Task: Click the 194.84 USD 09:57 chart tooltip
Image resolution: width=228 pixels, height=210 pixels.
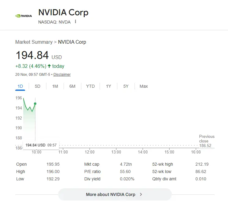Action: point(41,145)
